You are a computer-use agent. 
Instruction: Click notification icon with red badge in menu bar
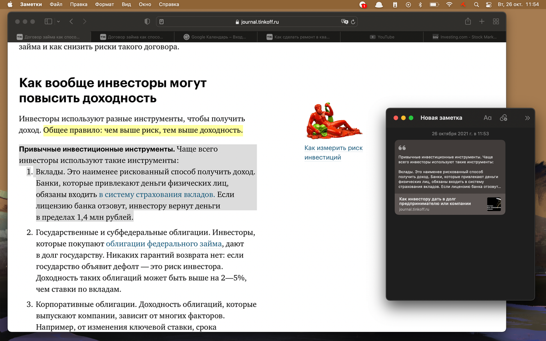pyautogui.click(x=363, y=5)
